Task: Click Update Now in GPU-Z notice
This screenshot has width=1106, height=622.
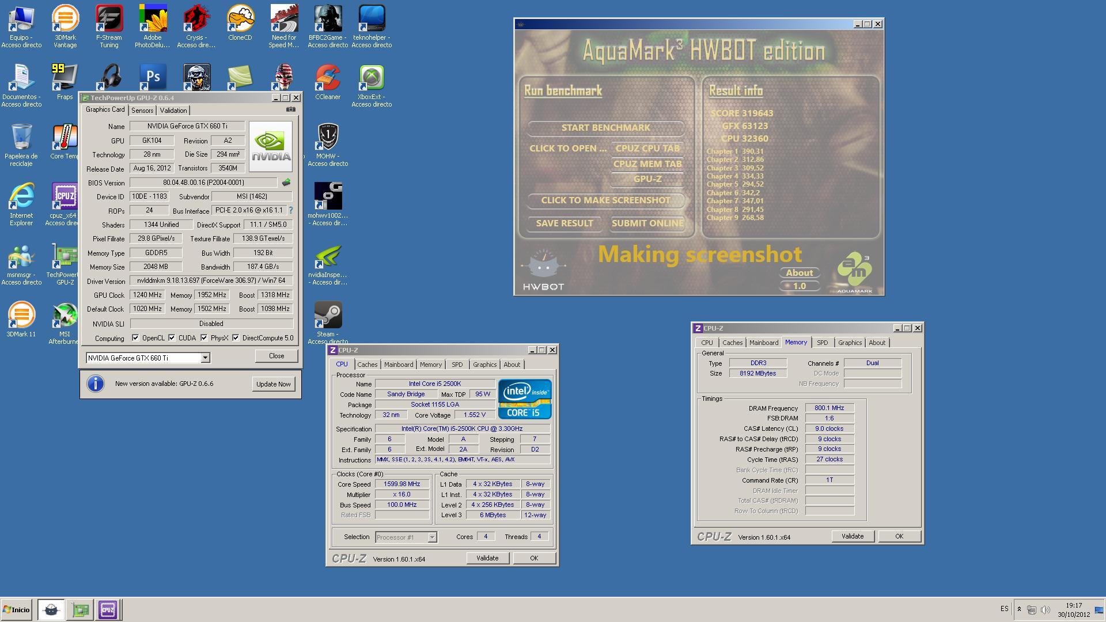Action: [274, 384]
